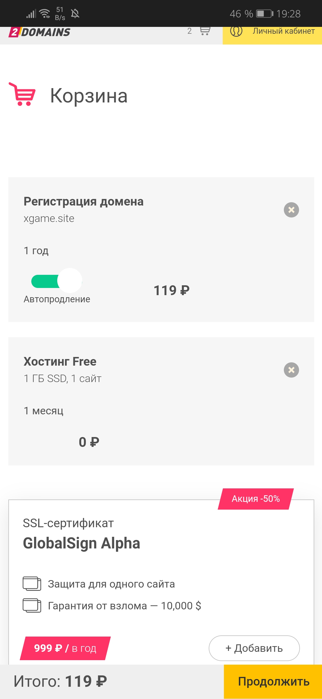The width and height of the screenshot is (322, 699).
Task: Tap the cart item count 2
Action: coord(189,31)
